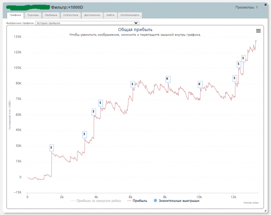This screenshot has width=271, height=215.
Task: Open the 'Найти' tab
Action: click(110, 15)
